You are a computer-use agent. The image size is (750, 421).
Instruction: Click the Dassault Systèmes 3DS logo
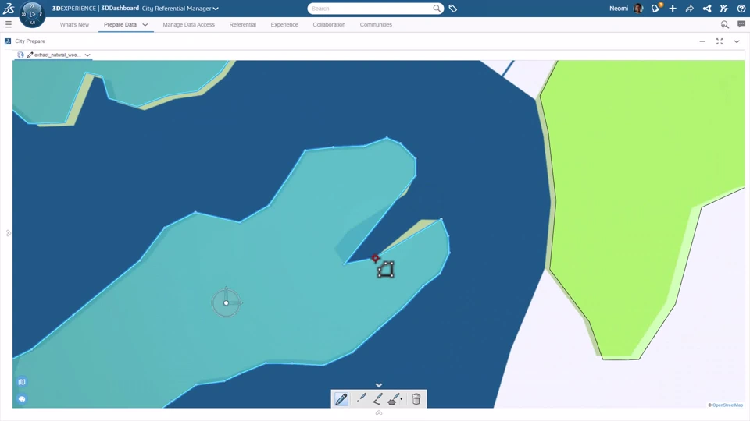(x=9, y=8)
